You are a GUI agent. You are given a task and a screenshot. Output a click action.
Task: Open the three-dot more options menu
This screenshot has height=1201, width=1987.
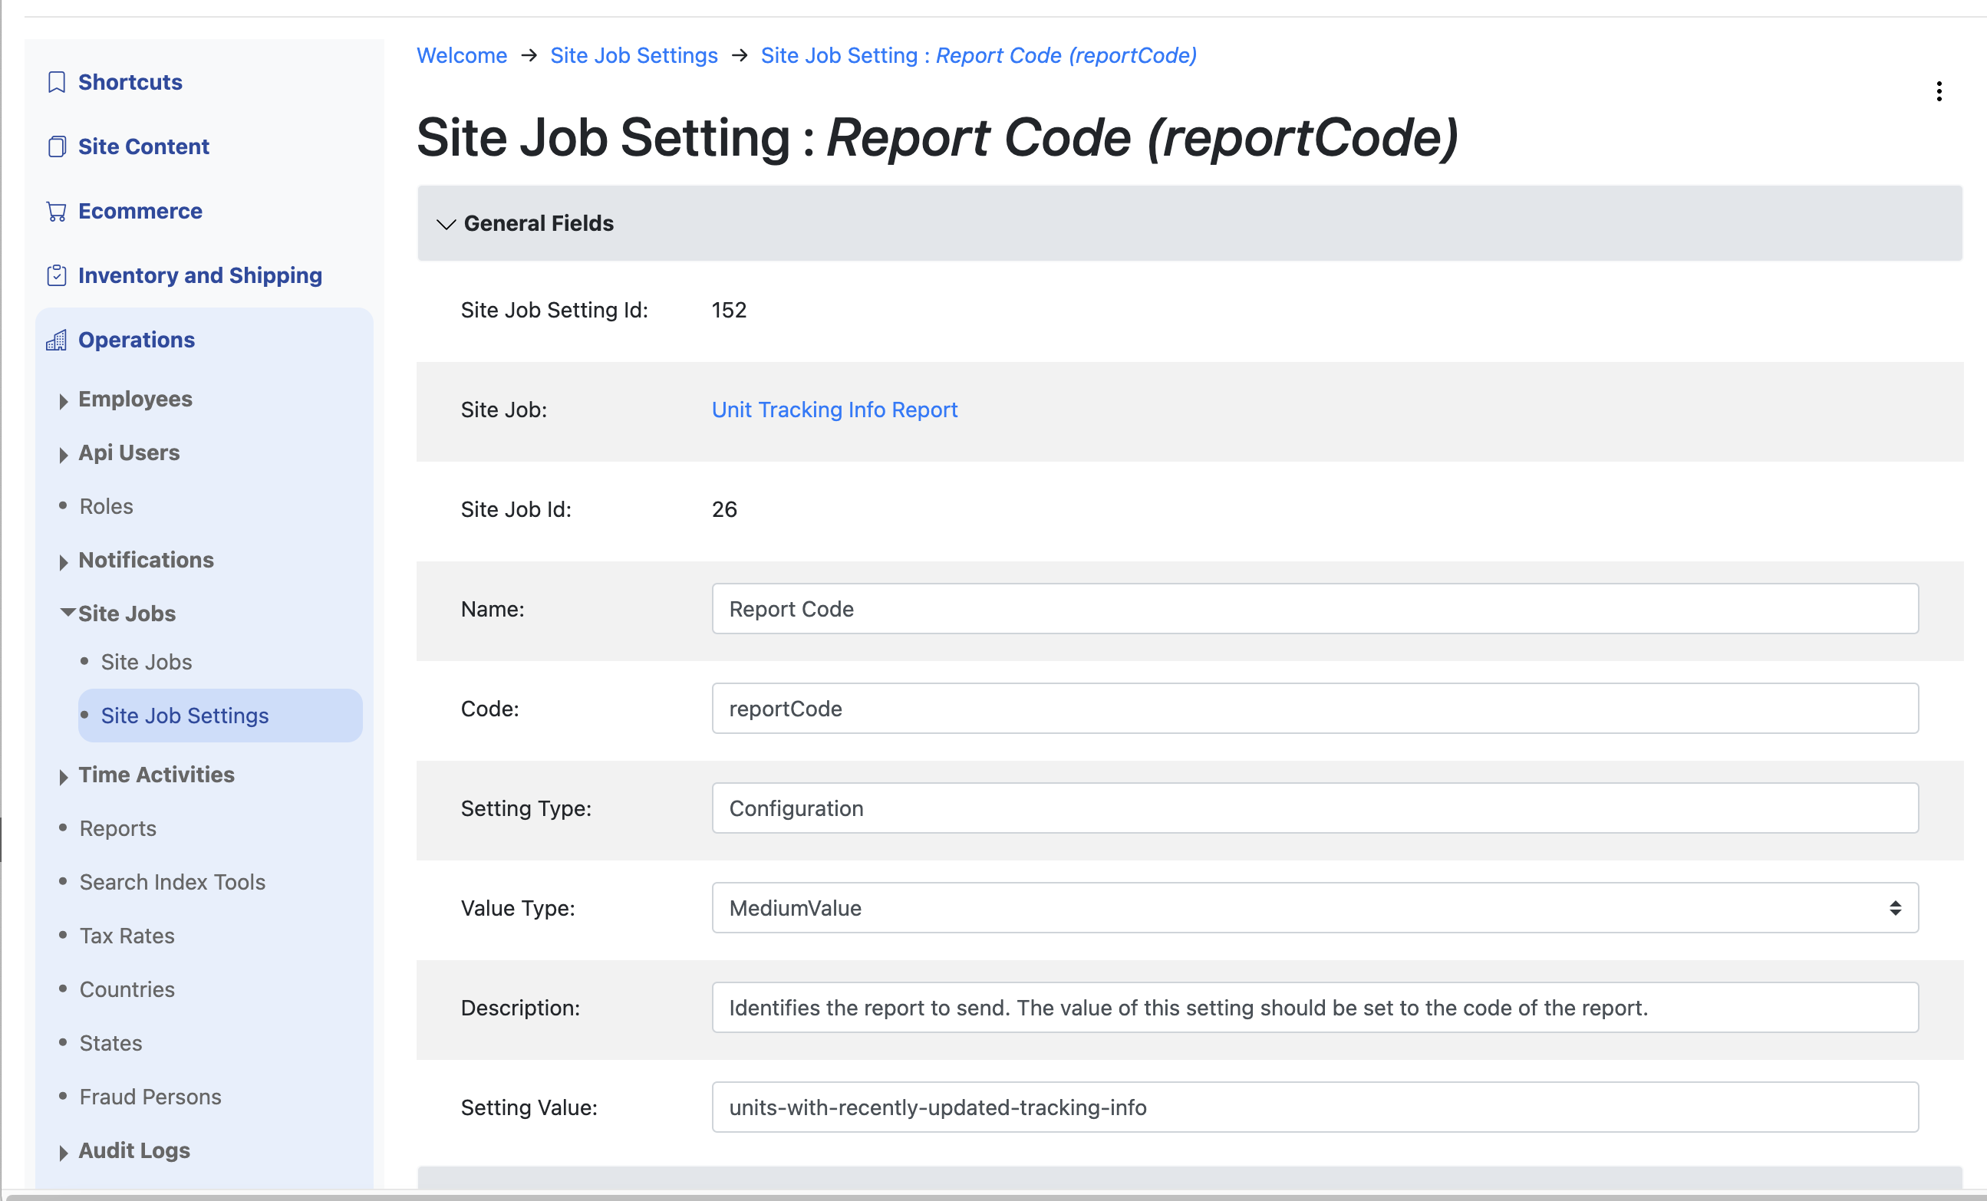(1939, 91)
